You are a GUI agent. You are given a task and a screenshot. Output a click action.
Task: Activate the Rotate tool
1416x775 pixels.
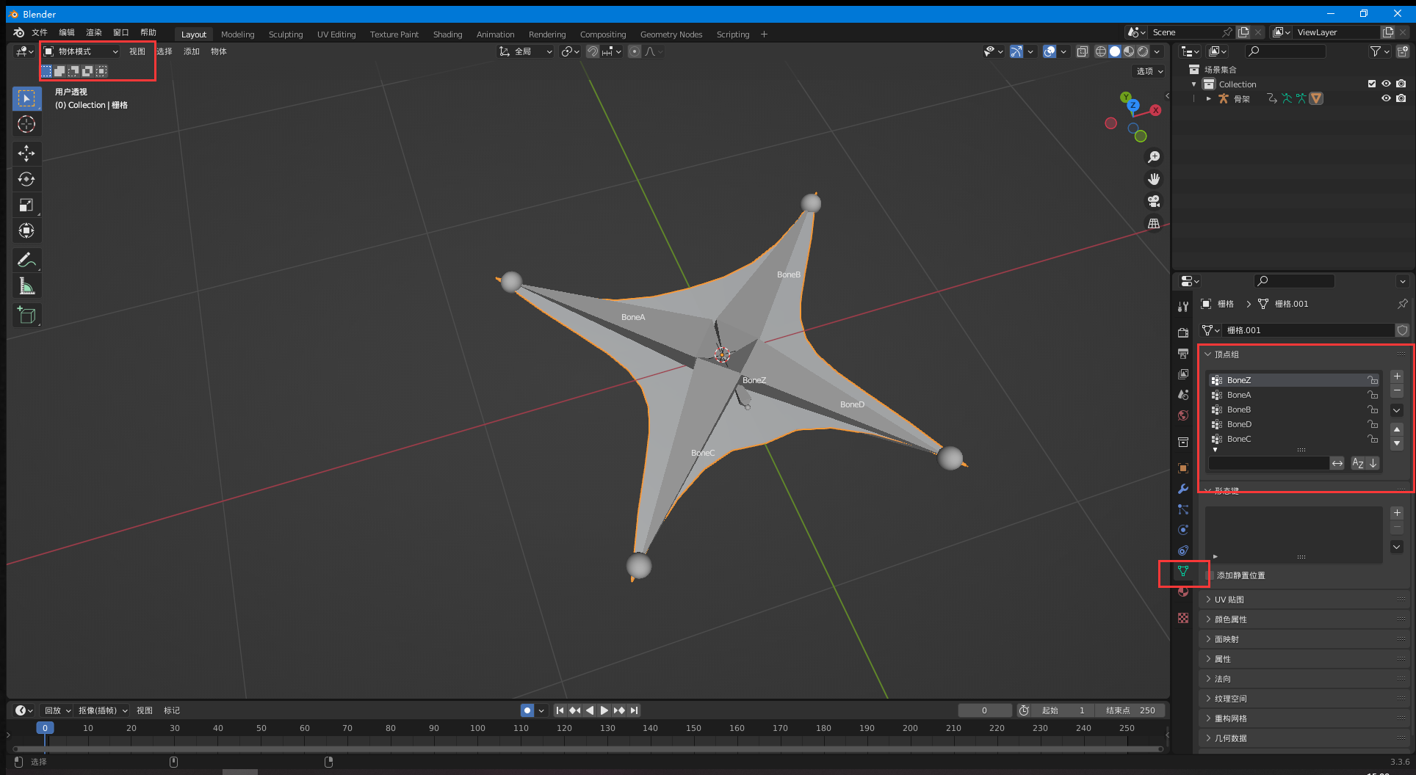coord(26,179)
